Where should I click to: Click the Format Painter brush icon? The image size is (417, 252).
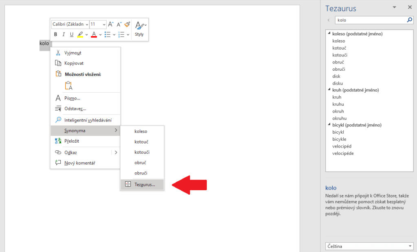point(127,24)
